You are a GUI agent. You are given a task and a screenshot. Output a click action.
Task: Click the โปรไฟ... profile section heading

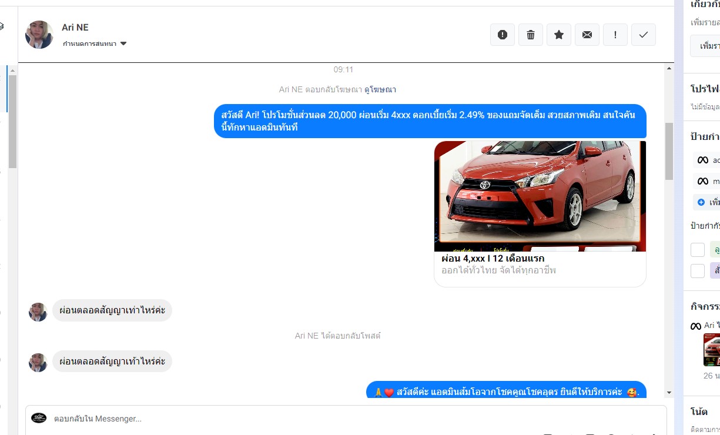point(705,89)
